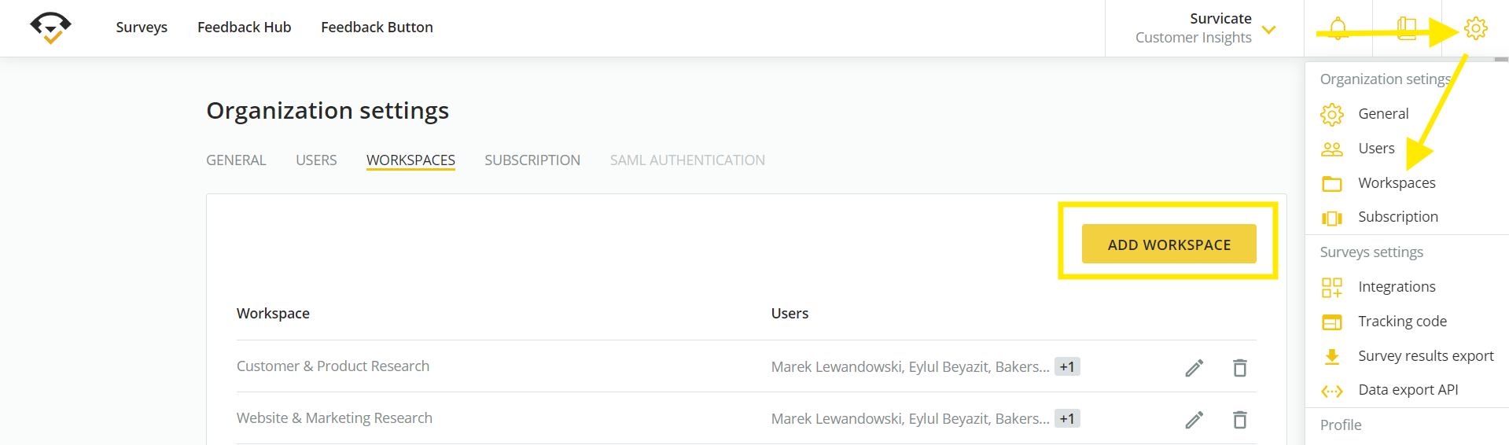Switch to the Subscription tab

coord(532,160)
